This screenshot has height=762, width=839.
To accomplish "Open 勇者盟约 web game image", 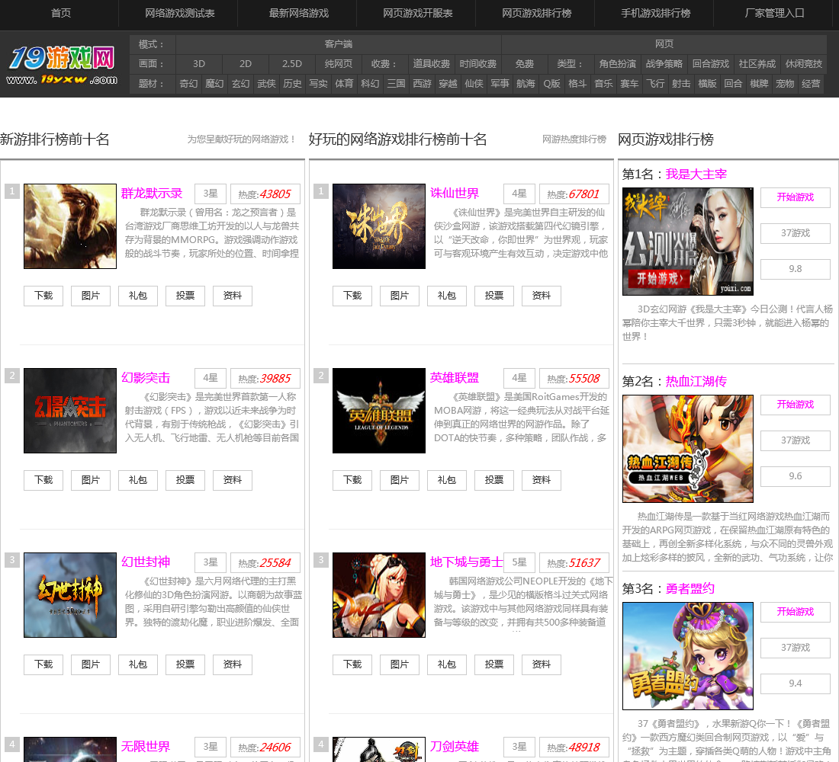I will click(x=687, y=656).
